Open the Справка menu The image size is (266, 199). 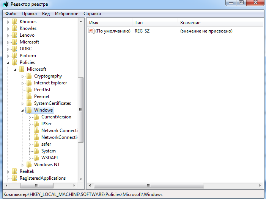point(92,14)
